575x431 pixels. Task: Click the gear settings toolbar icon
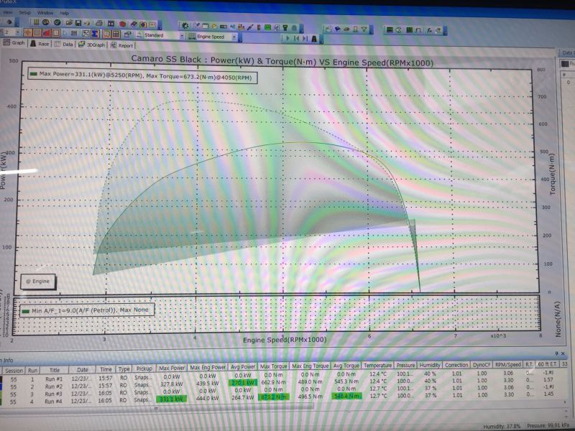[185, 26]
